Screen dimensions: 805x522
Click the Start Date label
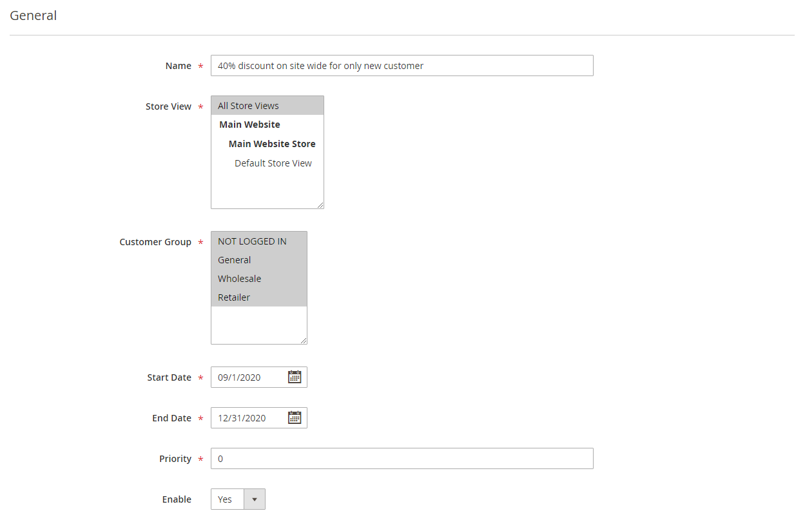point(169,377)
